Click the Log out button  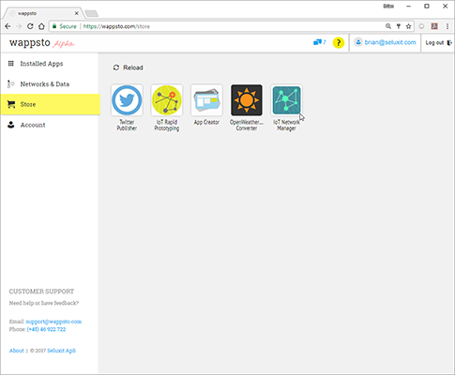pos(438,43)
